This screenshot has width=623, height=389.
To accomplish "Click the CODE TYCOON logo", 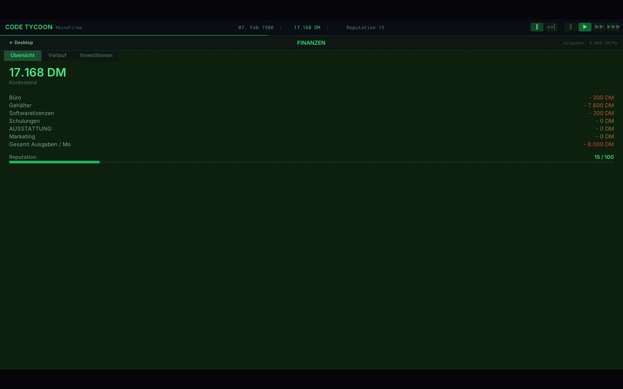I will point(28,27).
